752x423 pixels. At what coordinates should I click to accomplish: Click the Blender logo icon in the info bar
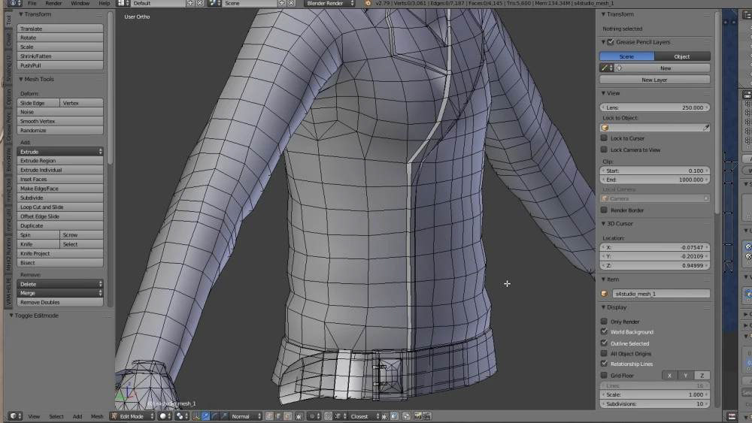click(x=13, y=3)
